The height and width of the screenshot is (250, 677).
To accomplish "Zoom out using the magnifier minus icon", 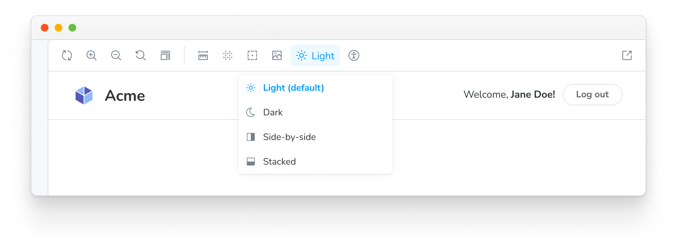I will (116, 56).
